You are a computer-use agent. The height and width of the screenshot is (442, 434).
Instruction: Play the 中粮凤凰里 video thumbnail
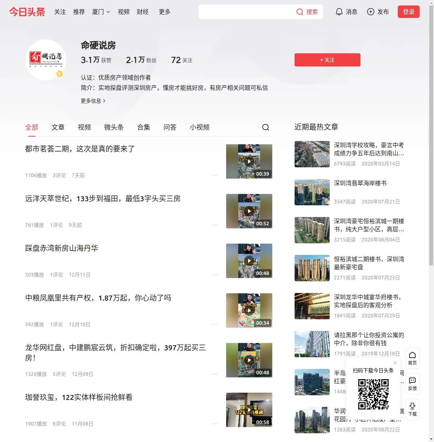coord(249,310)
